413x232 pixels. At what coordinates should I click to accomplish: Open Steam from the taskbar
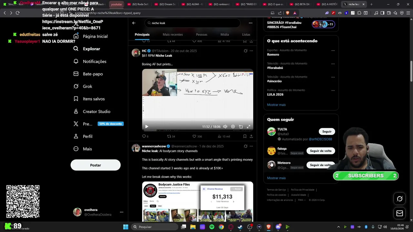tap(240, 227)
